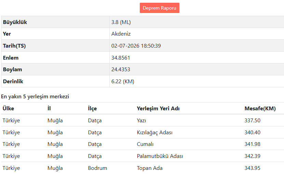284x174 pixels.
Task: Select the depth value 6.22 (KM)
Action: pos(123,81)
